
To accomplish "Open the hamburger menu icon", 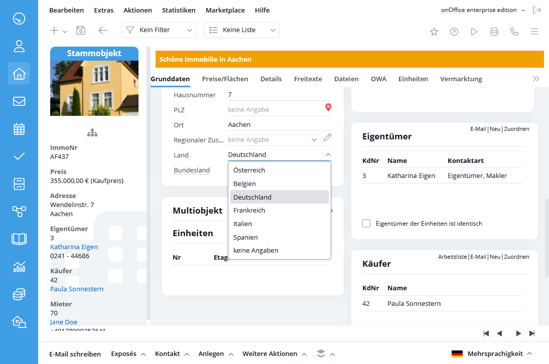I will pyautogui.click(x=534, y=32).
